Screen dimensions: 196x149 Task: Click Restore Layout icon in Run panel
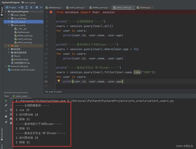[6, 116]
